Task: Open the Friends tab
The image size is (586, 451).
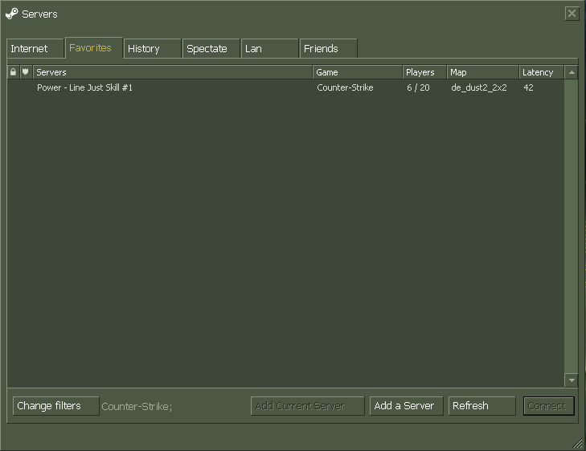Action: [x=328, y=48]
